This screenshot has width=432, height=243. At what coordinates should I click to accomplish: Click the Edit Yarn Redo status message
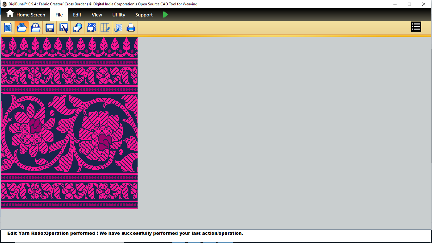(125, 233)
